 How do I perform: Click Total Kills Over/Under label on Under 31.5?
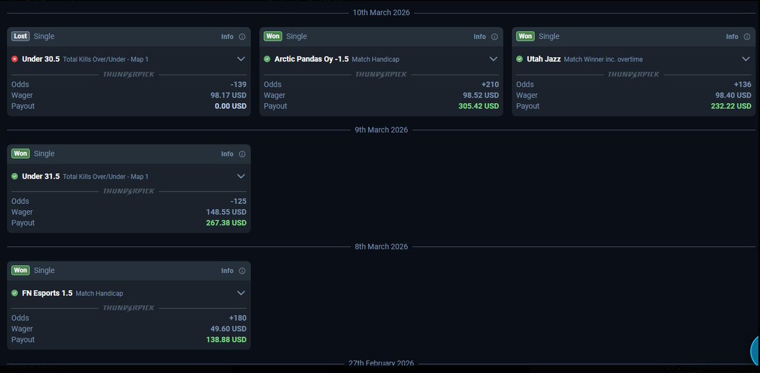click(106, 177)
